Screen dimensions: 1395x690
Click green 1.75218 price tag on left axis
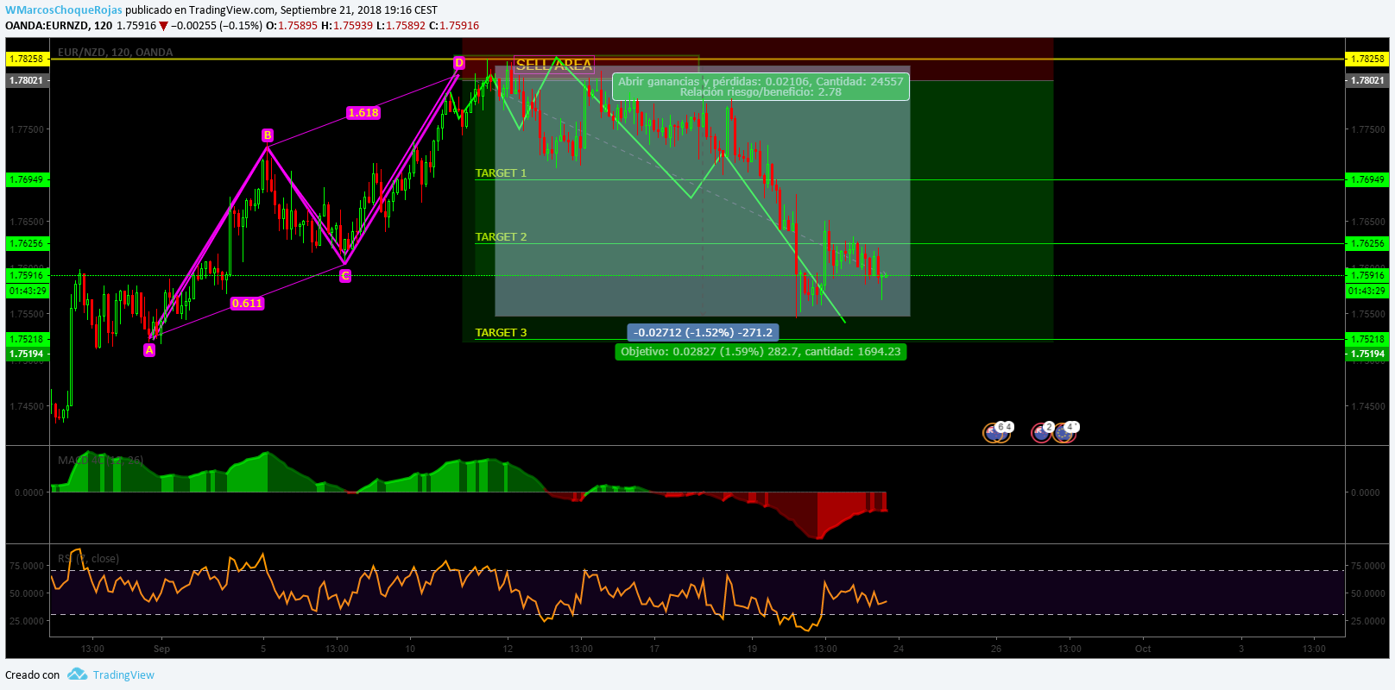pyautogui.click(x=26, y=340)
